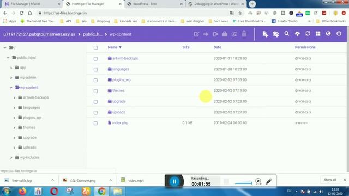
Task: Click the new folder toolbar icon
Action: 276,34
